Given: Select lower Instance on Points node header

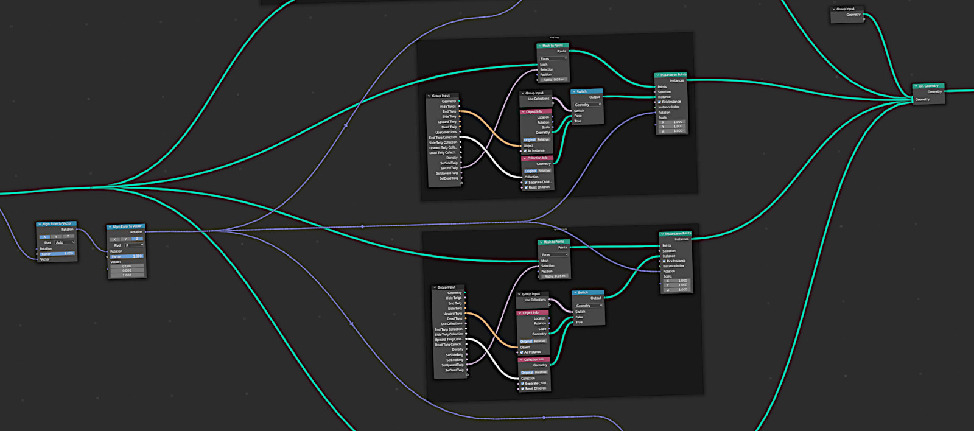Looking at the screenshot, I should [x=676, y=234].
